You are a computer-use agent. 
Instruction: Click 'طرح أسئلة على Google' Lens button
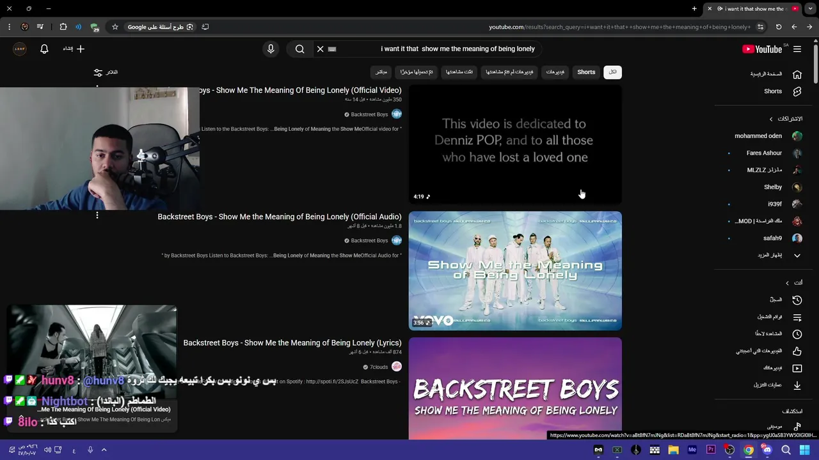tap(161, 27)
